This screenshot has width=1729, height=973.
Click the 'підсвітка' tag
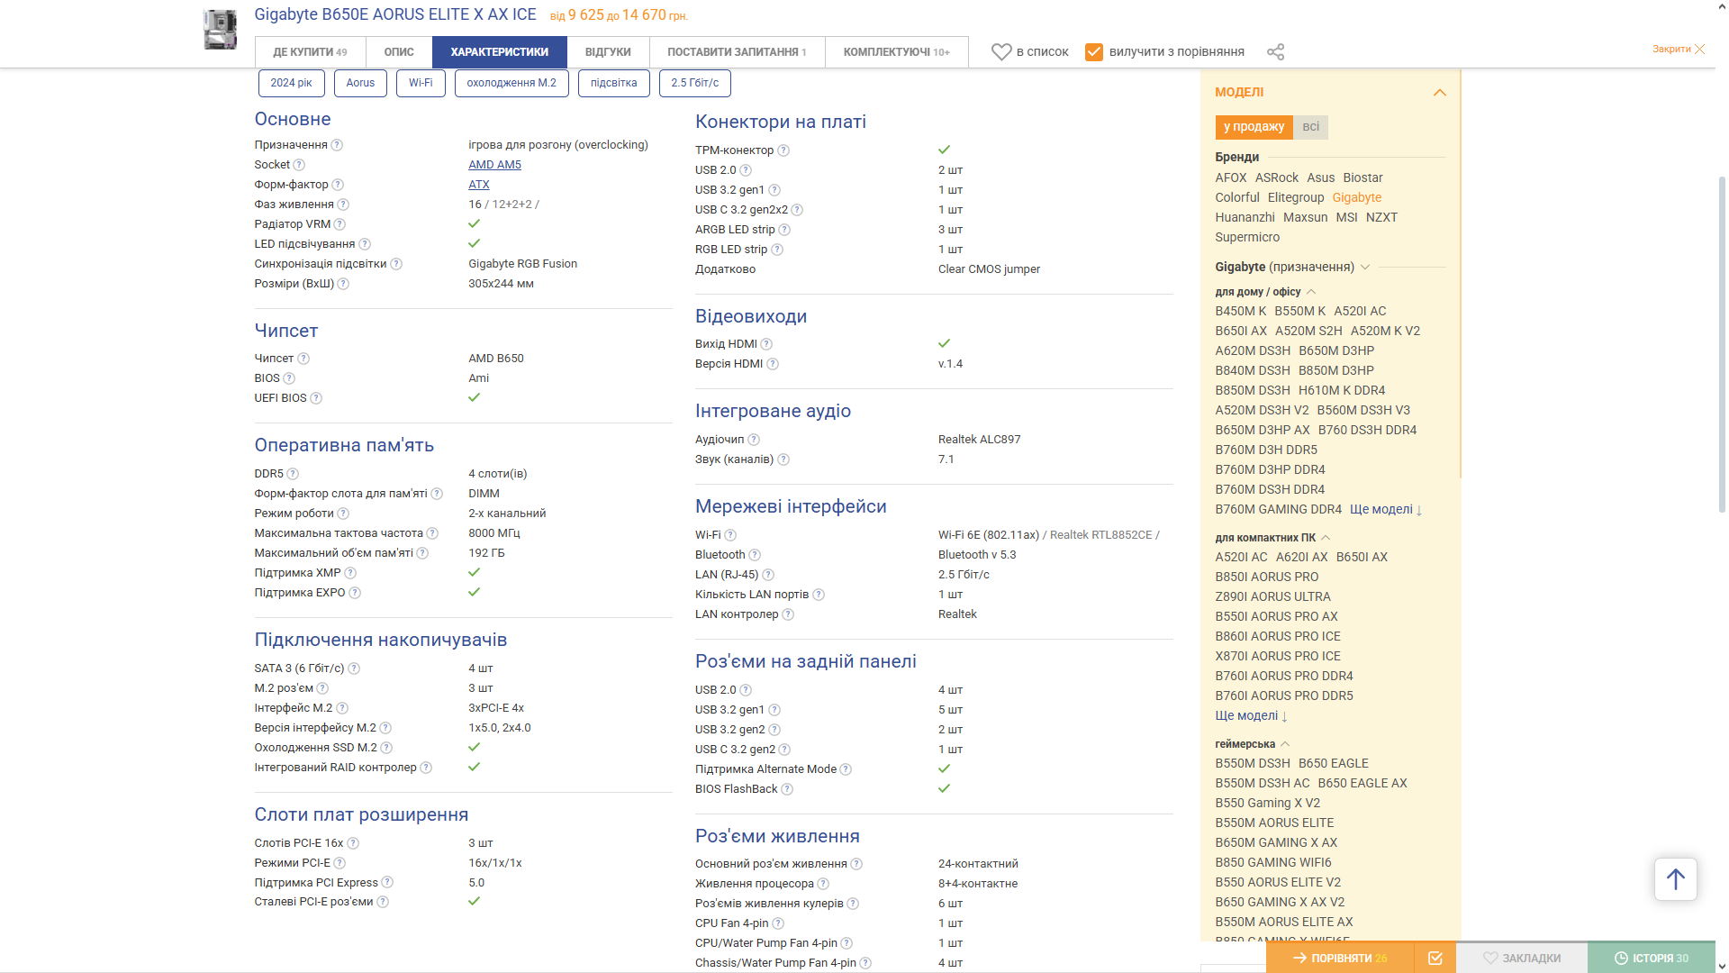click(x=614, y=83)
